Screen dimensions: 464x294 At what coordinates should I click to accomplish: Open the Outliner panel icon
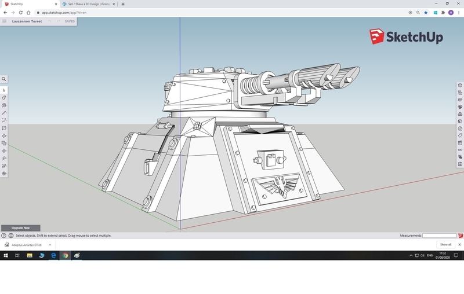[x=460, y=93]
